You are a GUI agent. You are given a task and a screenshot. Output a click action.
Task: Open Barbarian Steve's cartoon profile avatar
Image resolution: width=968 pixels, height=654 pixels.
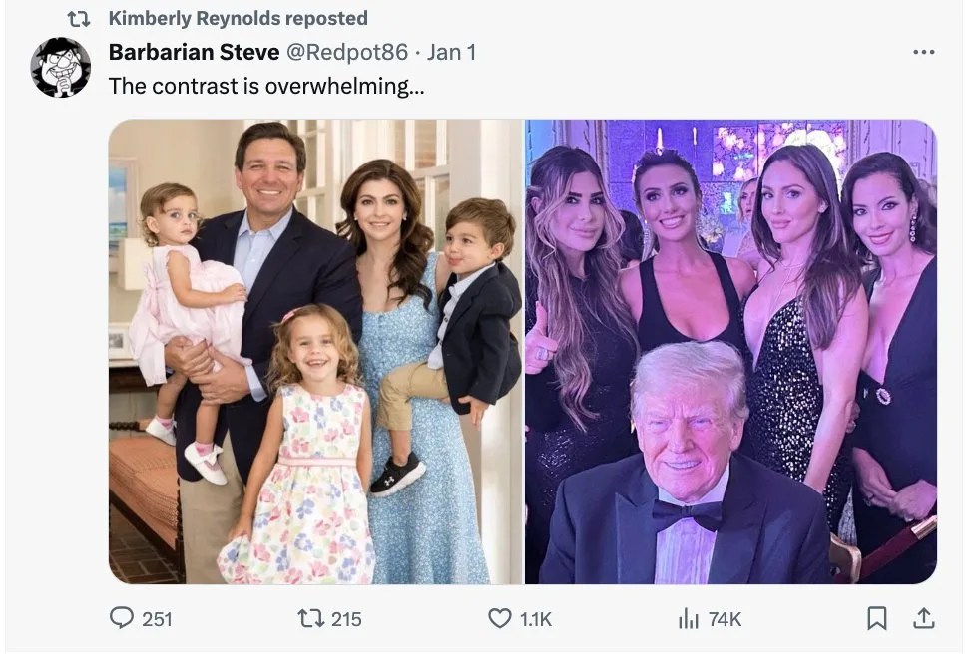[61, 67]
